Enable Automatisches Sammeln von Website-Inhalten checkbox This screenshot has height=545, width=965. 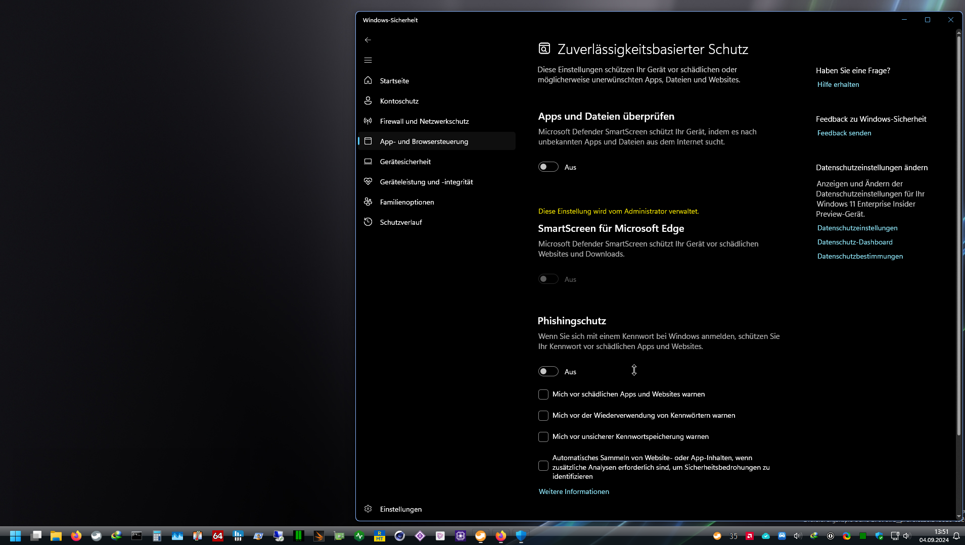point(543,466)
